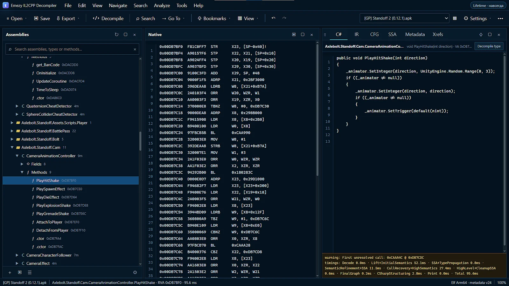509x286 pixels.
Task: Click the Lifetime license badge
Action: coord(488,5)
